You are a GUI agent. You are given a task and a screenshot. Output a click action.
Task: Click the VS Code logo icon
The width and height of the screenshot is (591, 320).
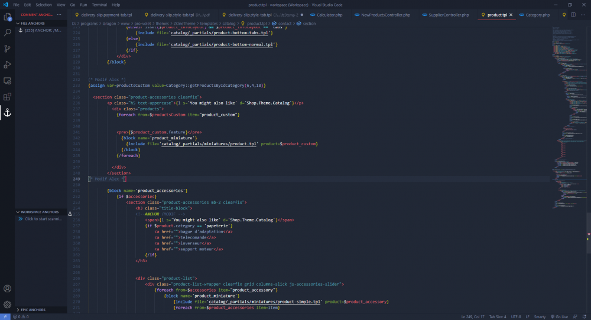(x=5, y=5)
